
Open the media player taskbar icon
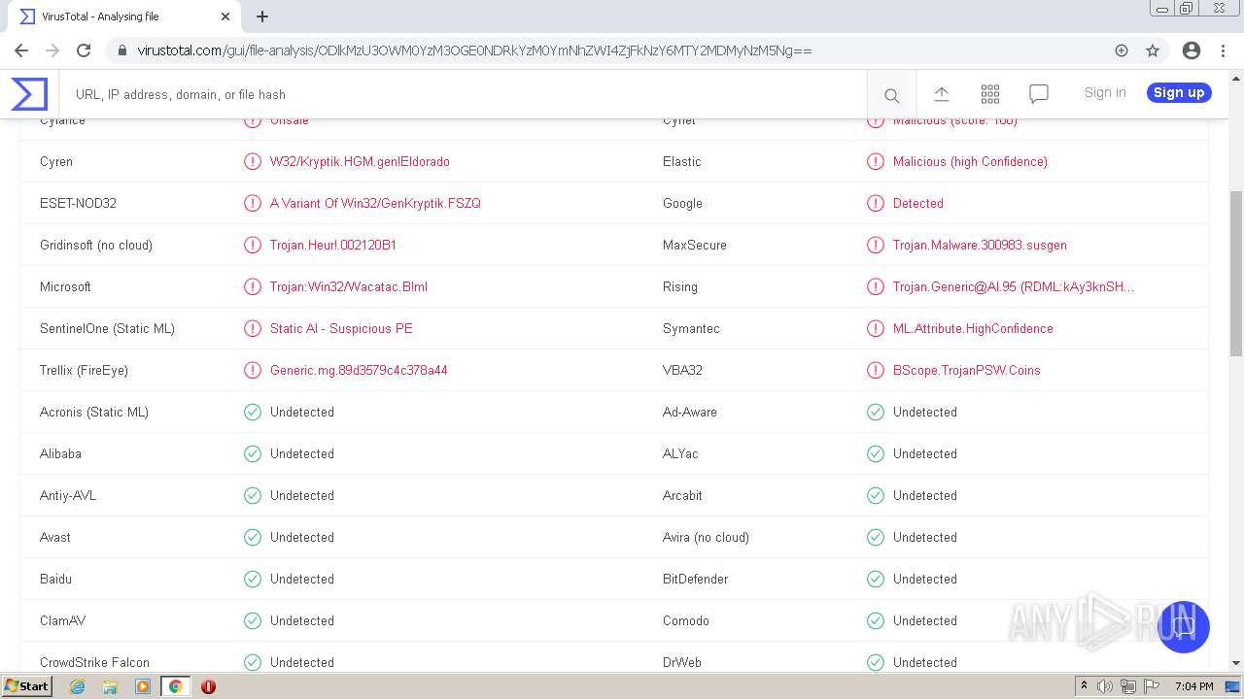pyautogui.click(x=143, y=686)
